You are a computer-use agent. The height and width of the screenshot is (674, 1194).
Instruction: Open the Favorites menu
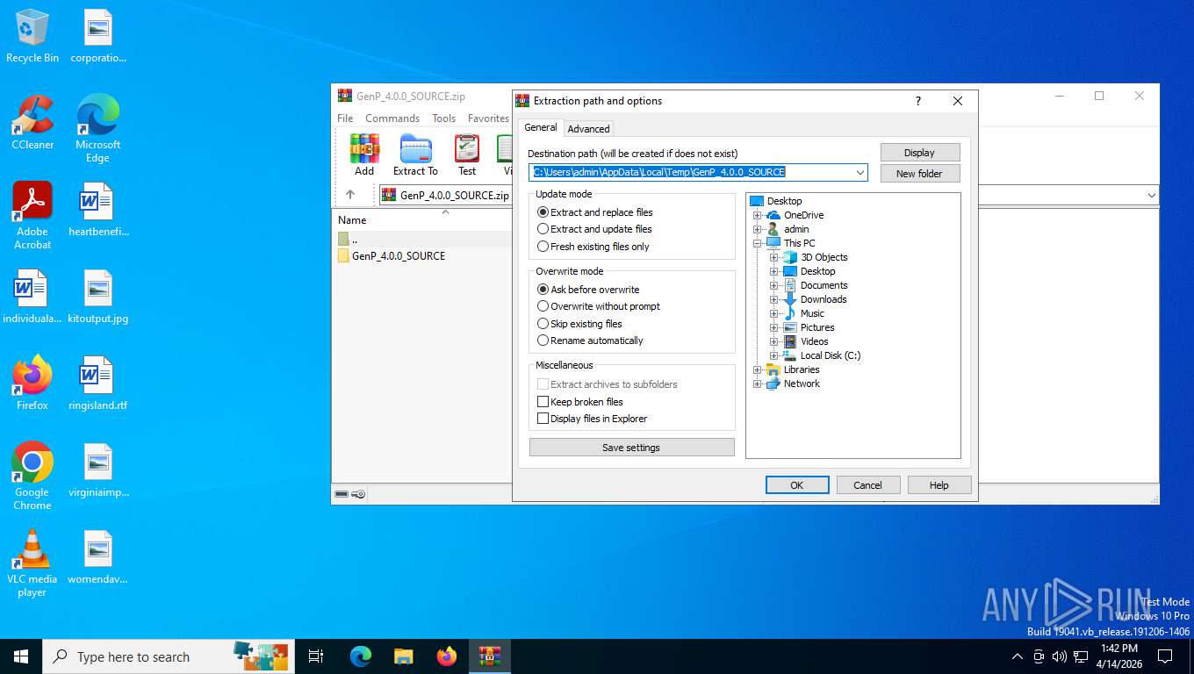point(488,118)
